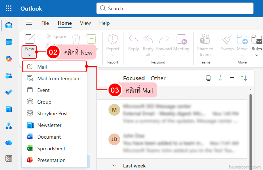Click the Rules folder icon
This screenshot has height=170, width=263.
(x=257, y=39)
